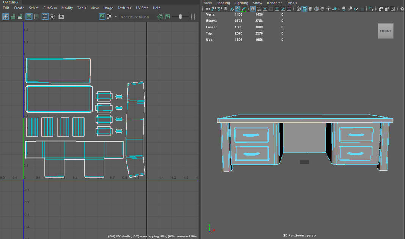Click the wireframe cube icon
405x239 pixels.
click(x=298, y=9)
